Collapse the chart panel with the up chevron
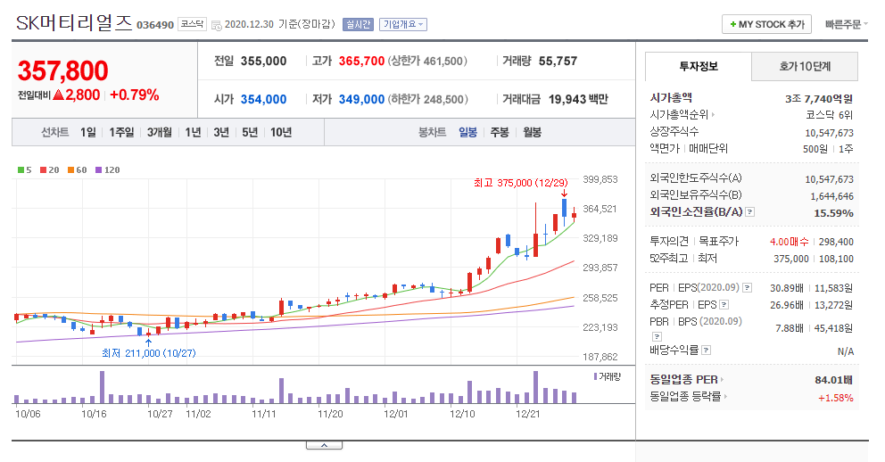885x462 pixels. 324,445
